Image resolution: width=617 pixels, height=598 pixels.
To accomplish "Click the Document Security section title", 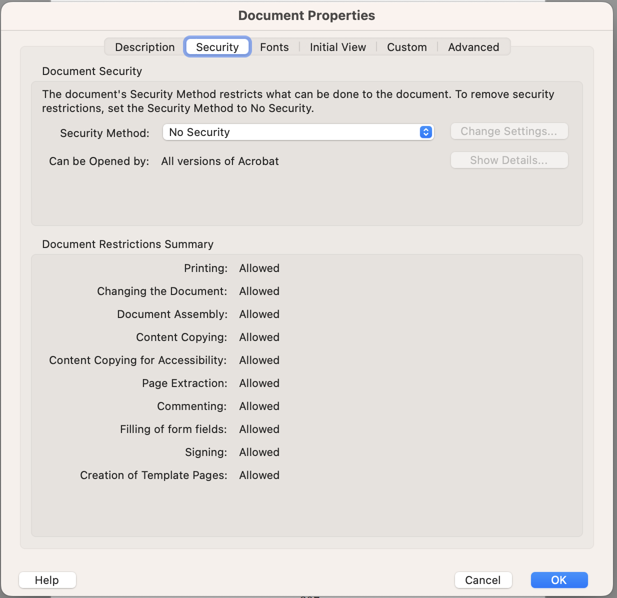I will point(91,71).
